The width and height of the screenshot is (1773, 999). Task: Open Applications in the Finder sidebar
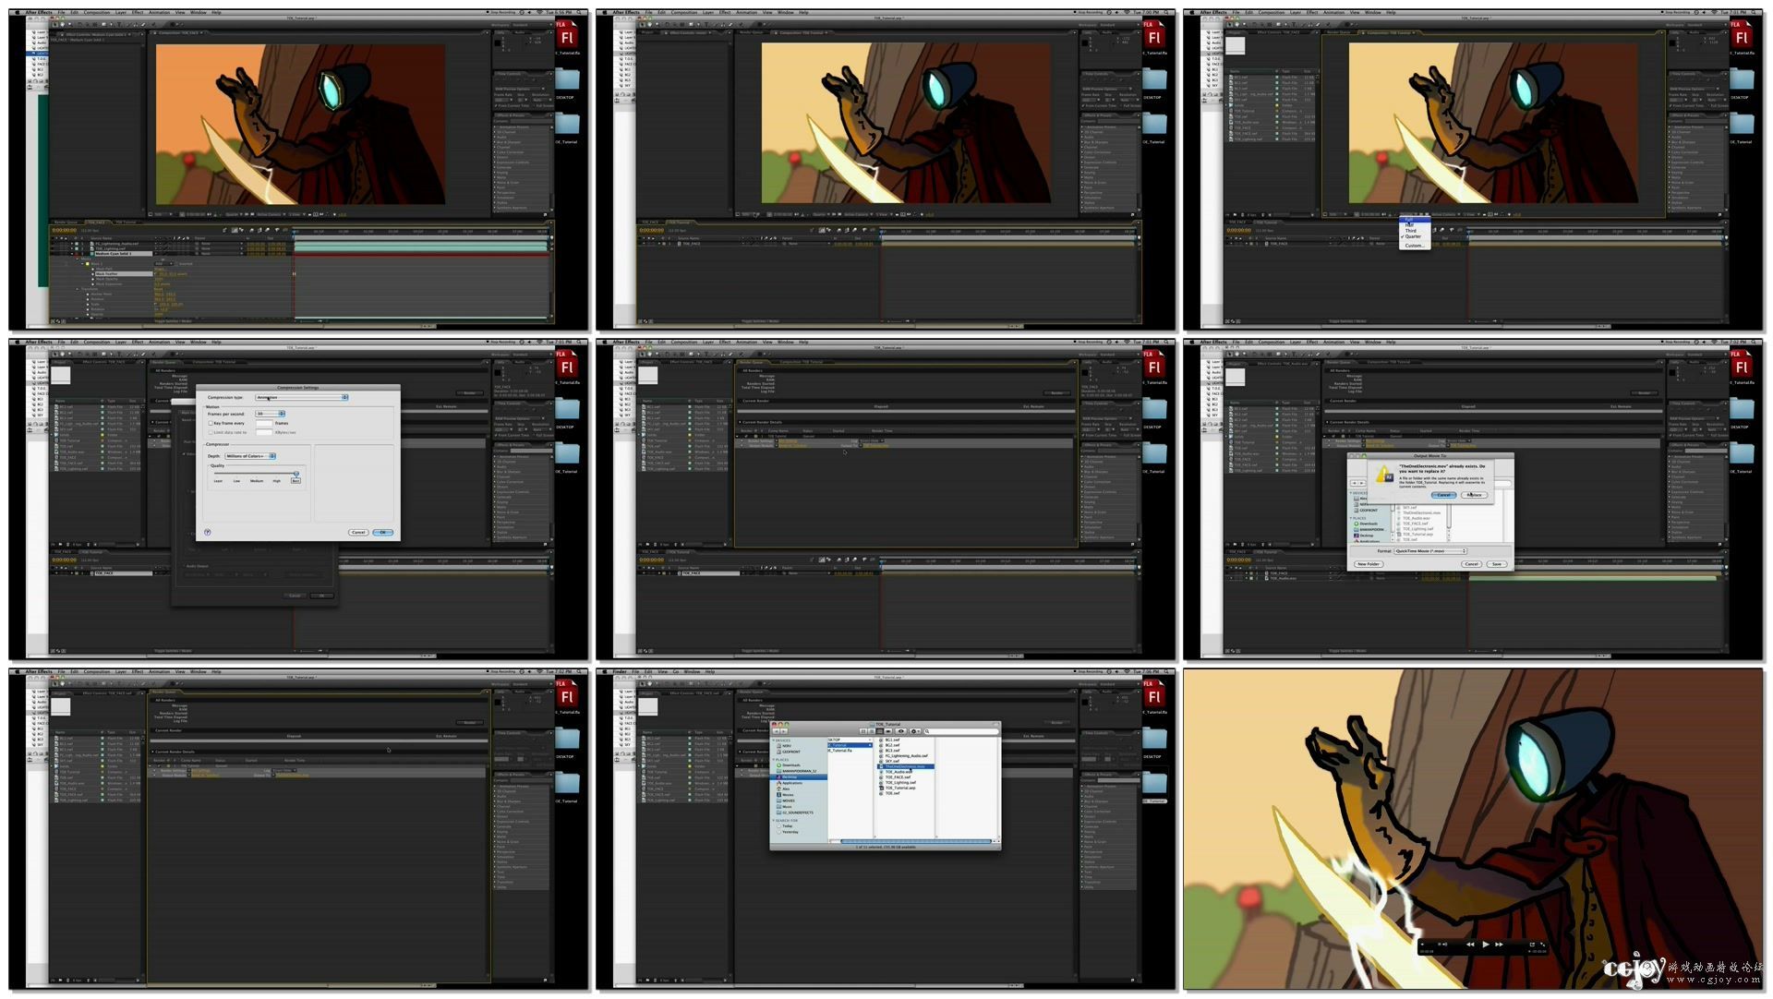click(x=791, y=783)
